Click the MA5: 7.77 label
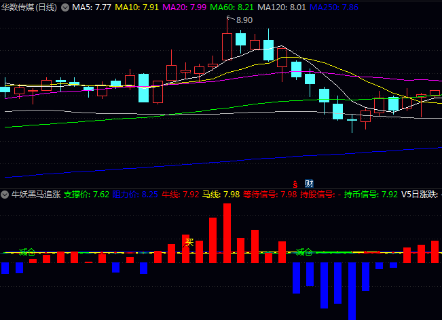Viewport: 442px width, 320px height. [92, 7]
